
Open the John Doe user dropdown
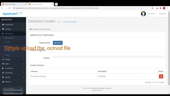(151, 14)
